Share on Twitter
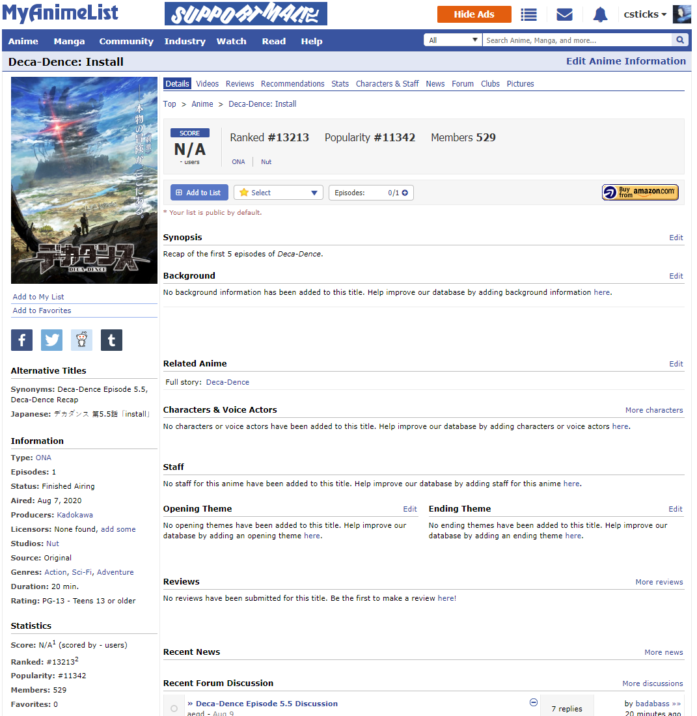Viewport: 697px width, 716px height. coord(51,340)
